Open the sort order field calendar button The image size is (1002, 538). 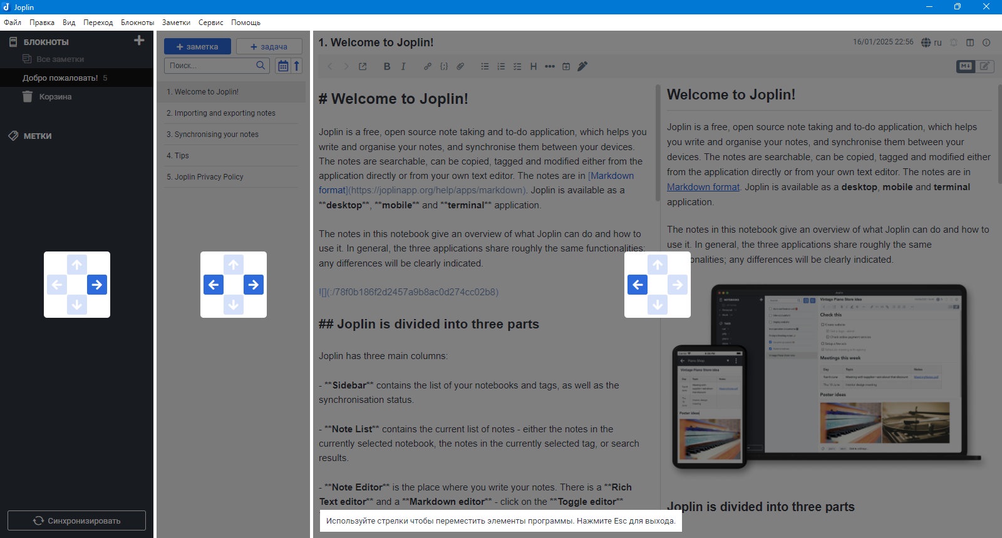pos(283,66)
